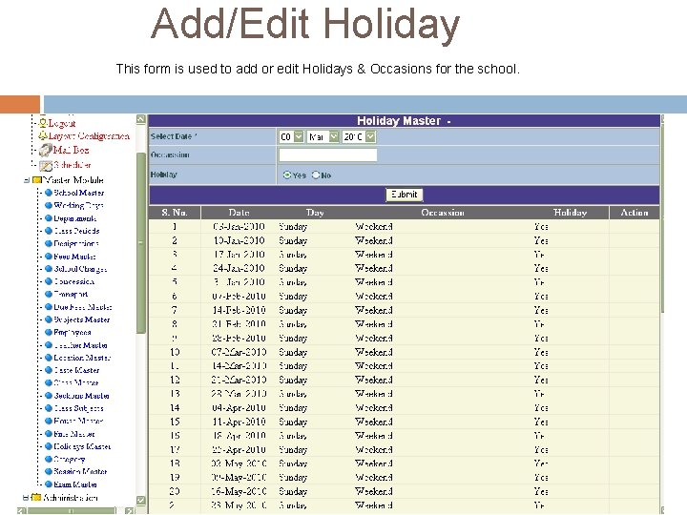Click the Layout Configuration bell icon

click(43, 135)
